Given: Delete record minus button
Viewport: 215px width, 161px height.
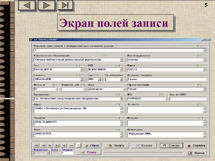Looking at the screenshot, I should [x=71, y=145].
